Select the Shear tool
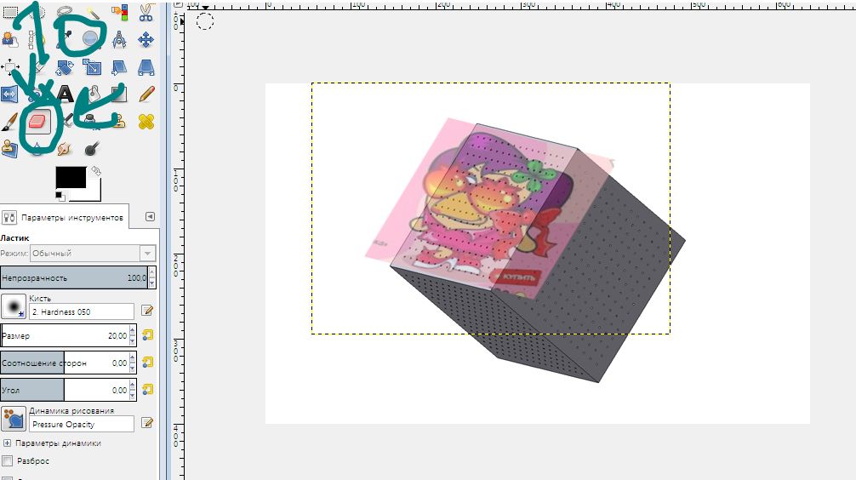 pos(119,66)
